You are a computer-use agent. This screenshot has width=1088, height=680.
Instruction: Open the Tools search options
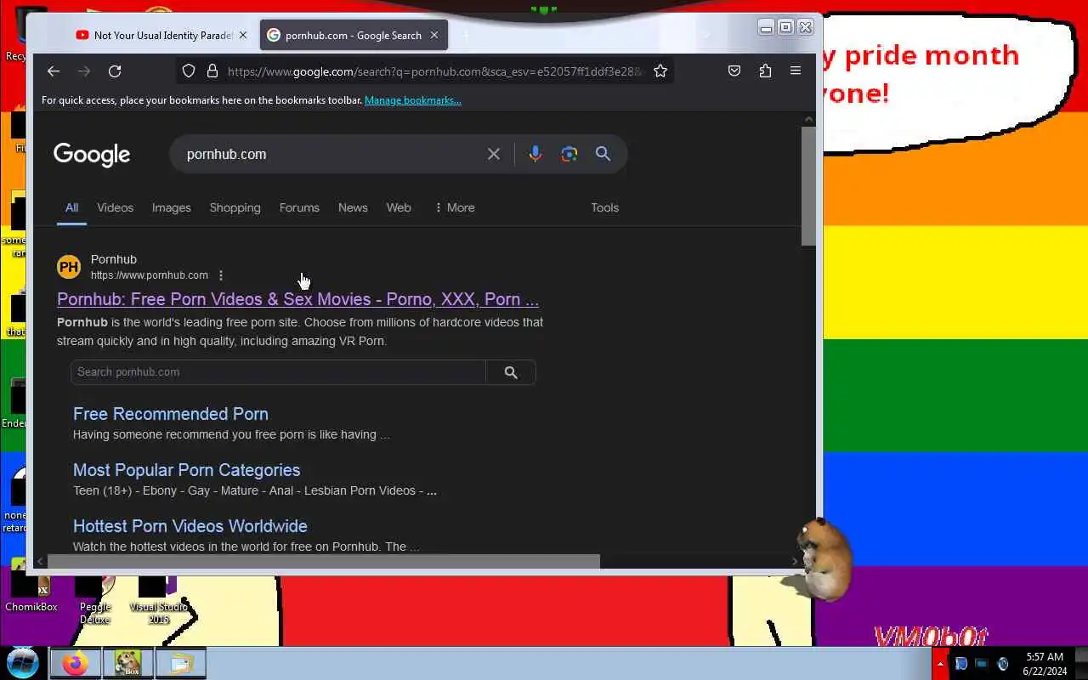(x=604, y=207)
